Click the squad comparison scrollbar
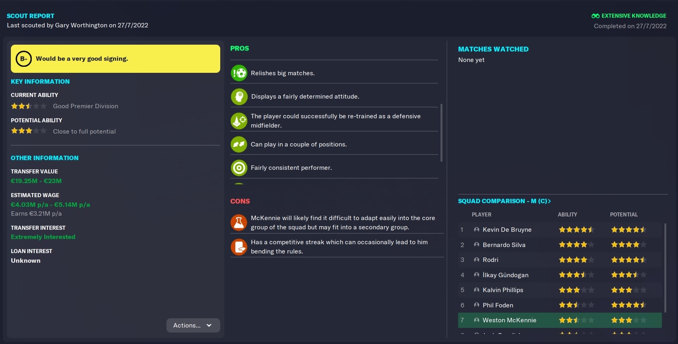Image resolution: width=678 pixels, height=344 pixels. coord(665,268)
